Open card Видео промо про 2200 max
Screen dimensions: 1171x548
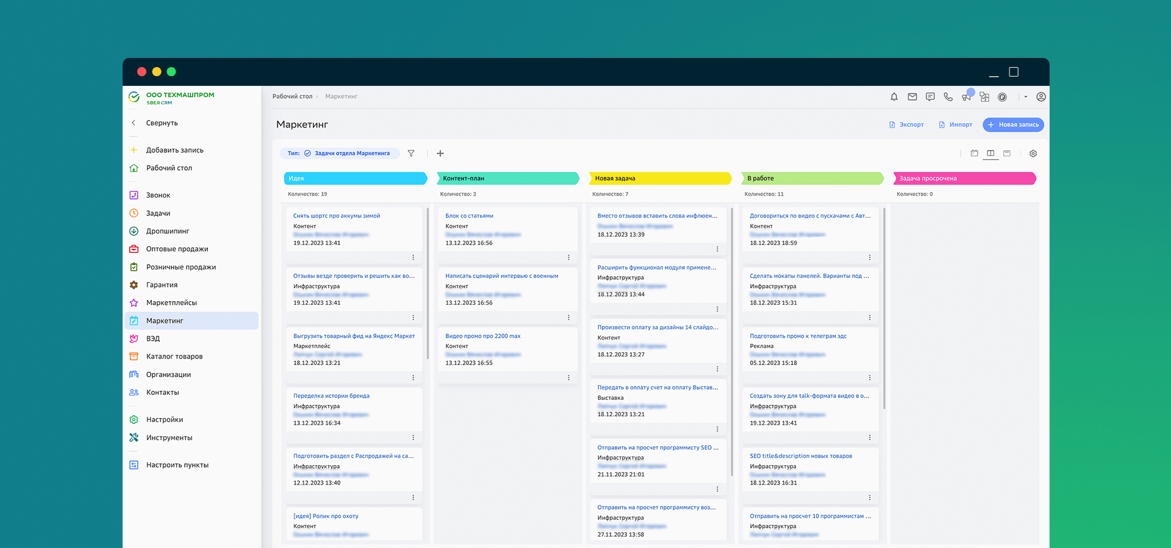click(x=483, y=336)
